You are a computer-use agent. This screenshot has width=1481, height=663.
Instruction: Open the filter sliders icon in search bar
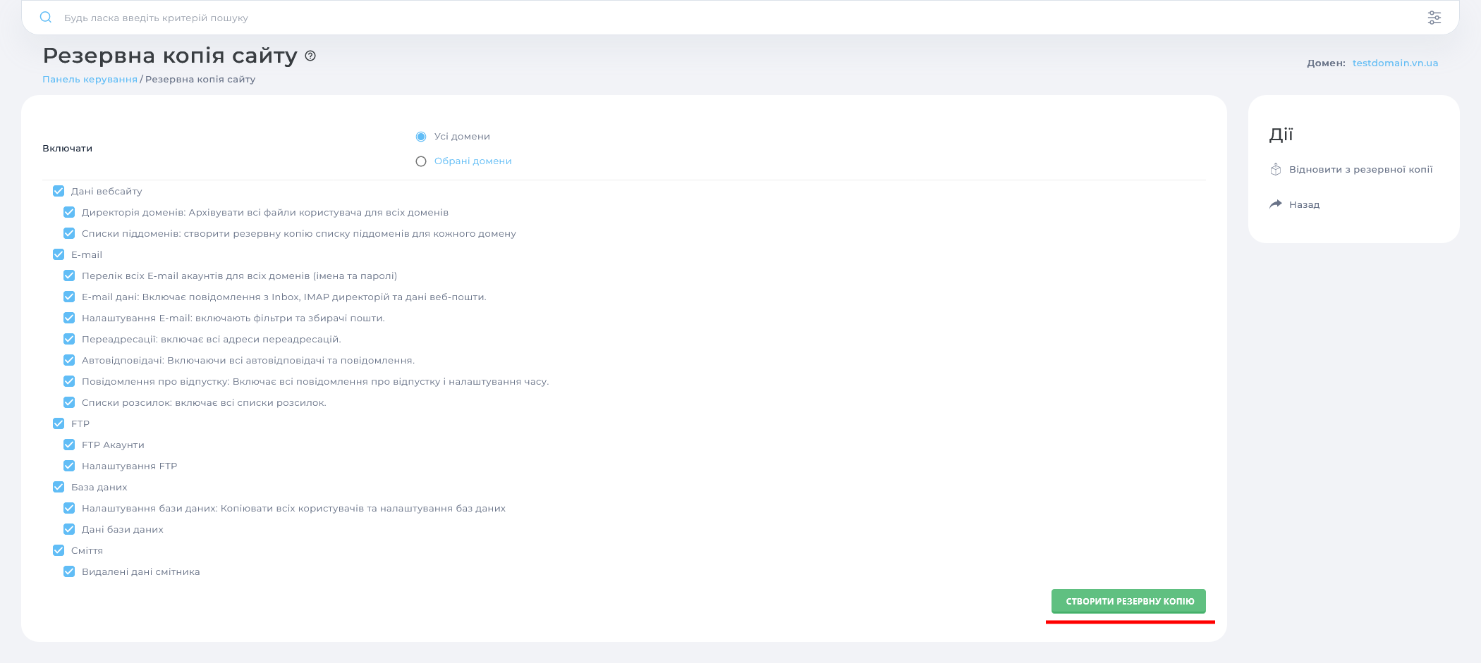click(1435, 17)
